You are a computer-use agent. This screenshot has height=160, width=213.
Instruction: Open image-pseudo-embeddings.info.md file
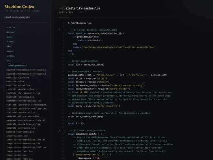click(26, 139)
